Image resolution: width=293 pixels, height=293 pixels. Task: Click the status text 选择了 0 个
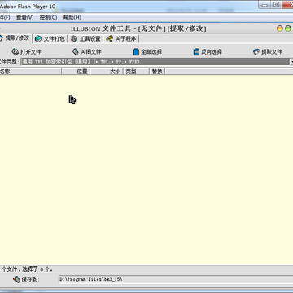(37, 269)
